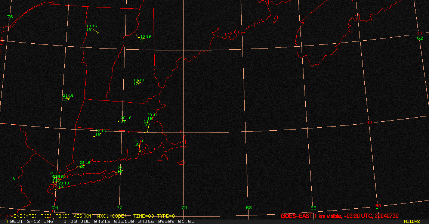Viewport: 429px width, 224px height.
Task: Click the TYPE=0 legend value
Action: click(166, 216)
